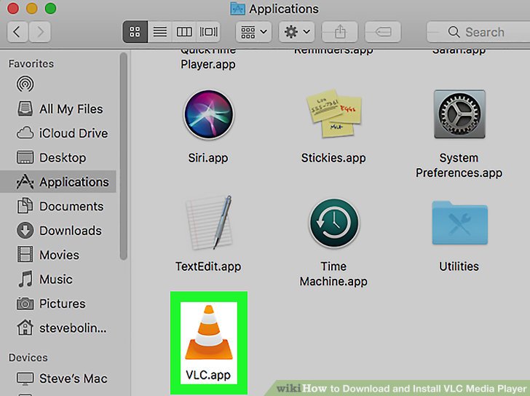This screenshot has height=396, width=530.
Task: Open iCloud Drive in sidebar
Action: click(60, 133)
